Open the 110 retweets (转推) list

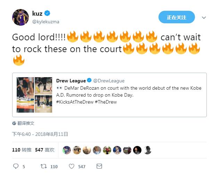pyautogui.click(x=22, y=150)
